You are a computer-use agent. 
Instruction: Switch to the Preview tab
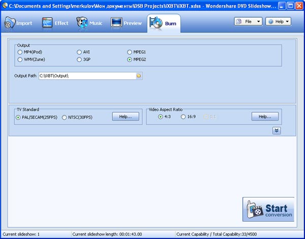126,23
